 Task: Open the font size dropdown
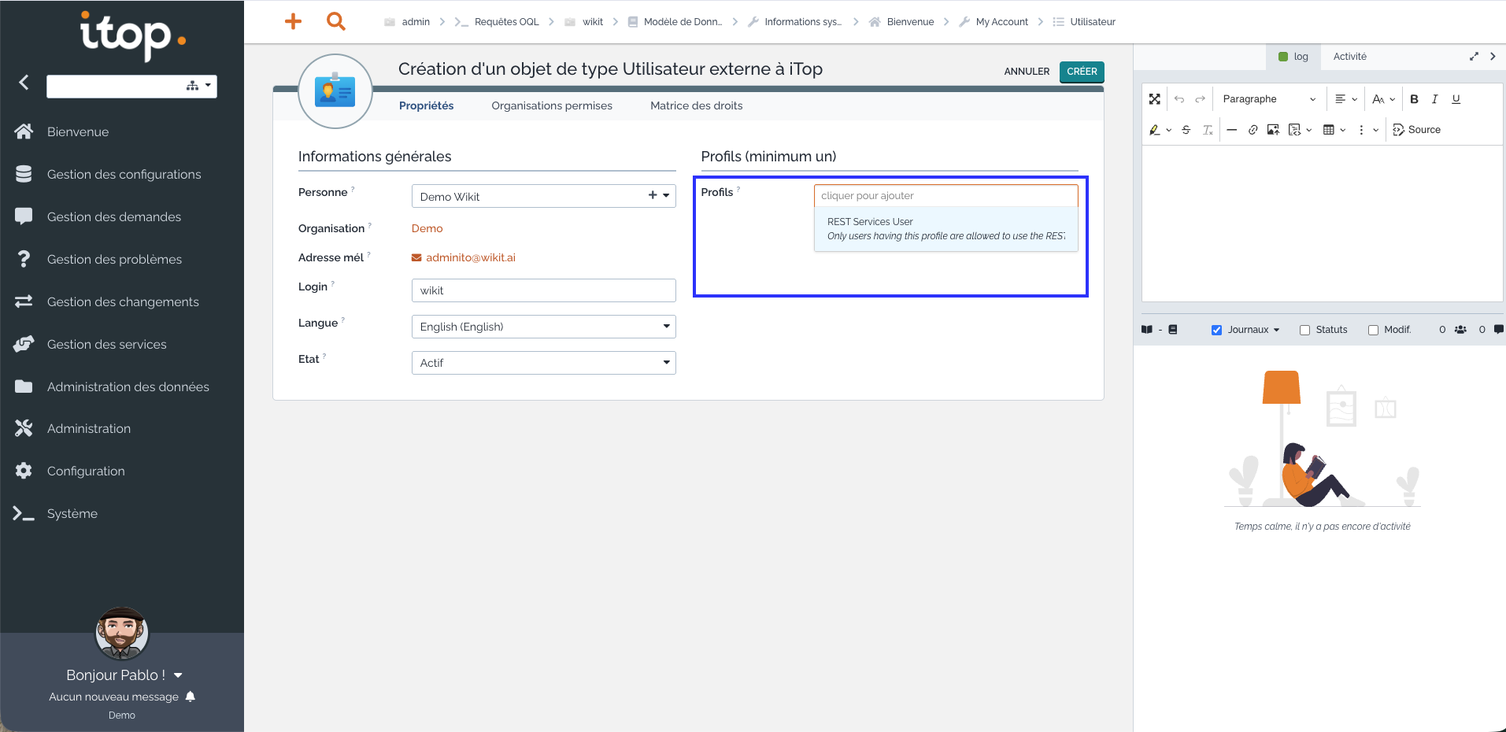coord(1383,99)
